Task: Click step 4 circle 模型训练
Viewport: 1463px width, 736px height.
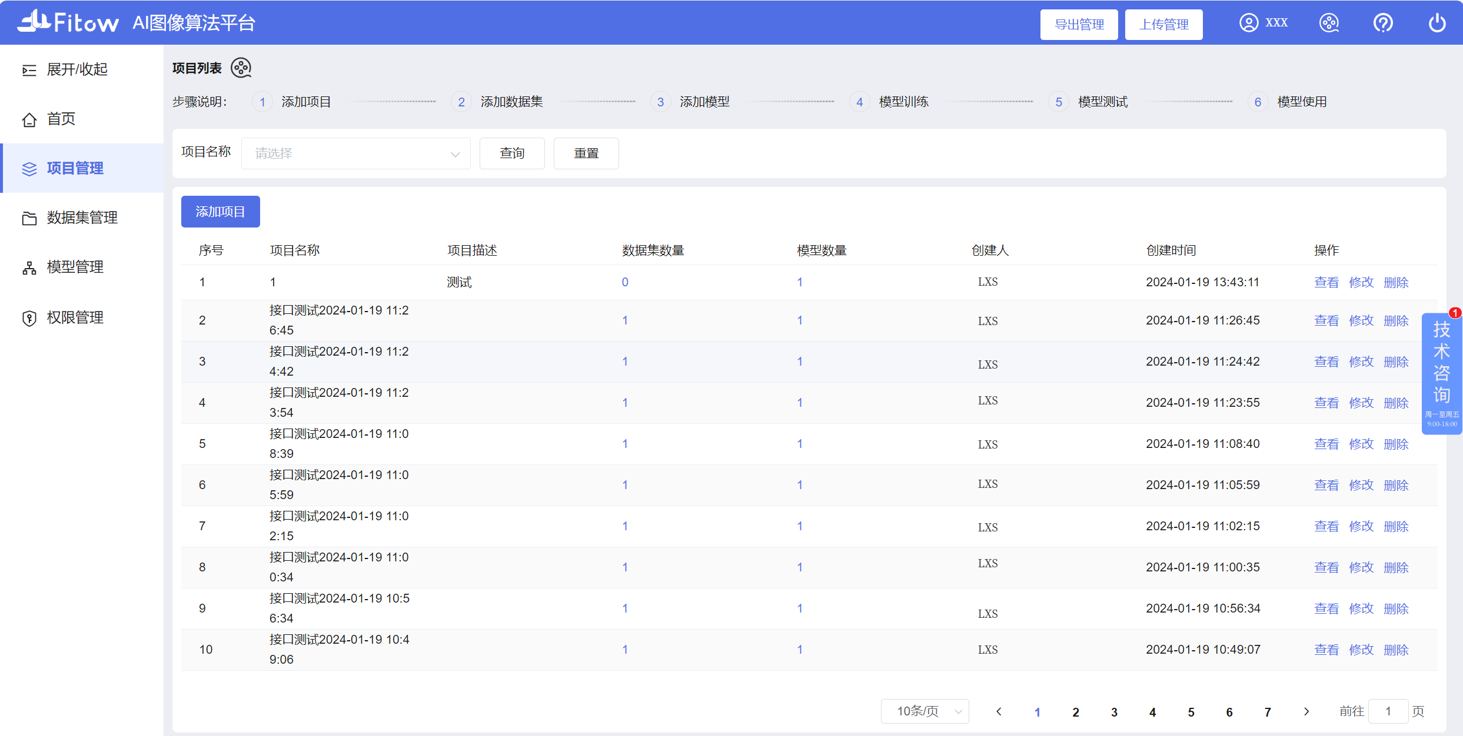Action: [859, 102]
